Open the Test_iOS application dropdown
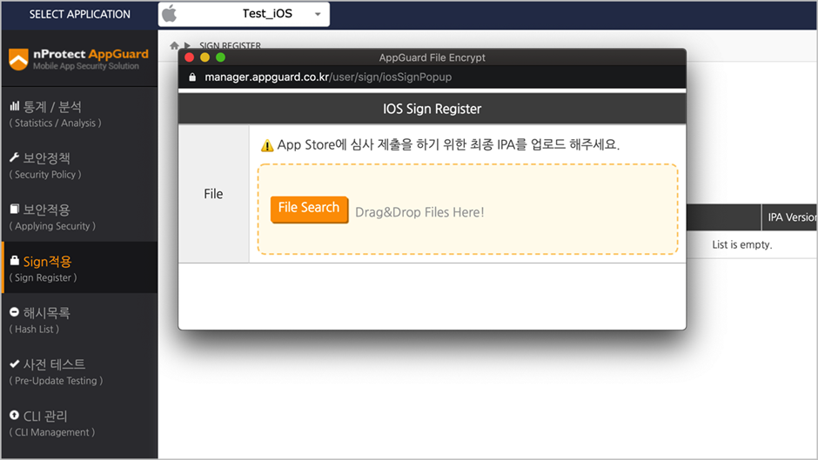 click(244, 14)
